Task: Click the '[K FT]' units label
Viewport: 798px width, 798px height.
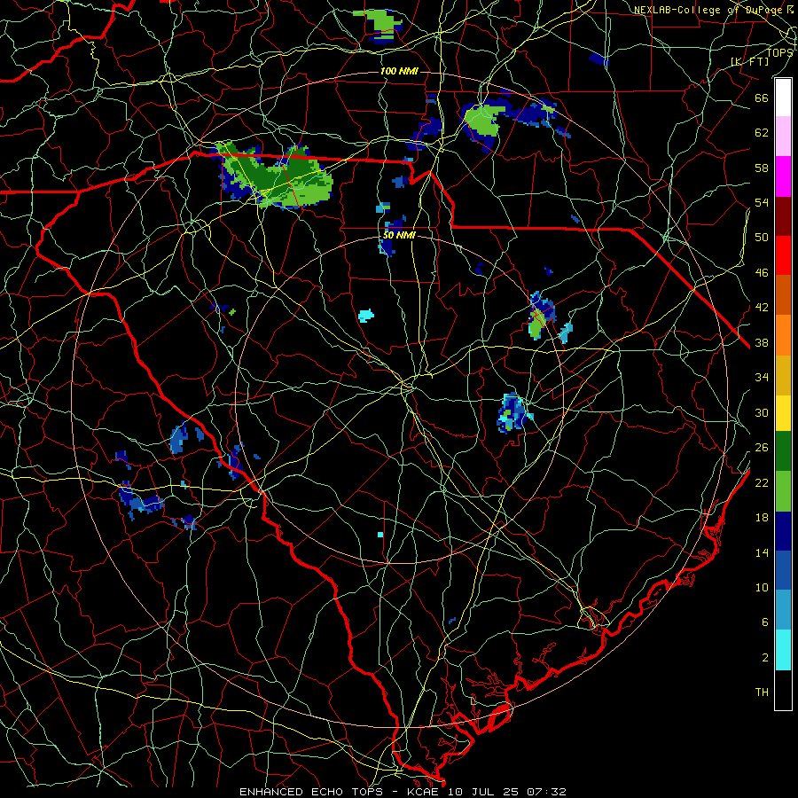Action: point(749,61)
